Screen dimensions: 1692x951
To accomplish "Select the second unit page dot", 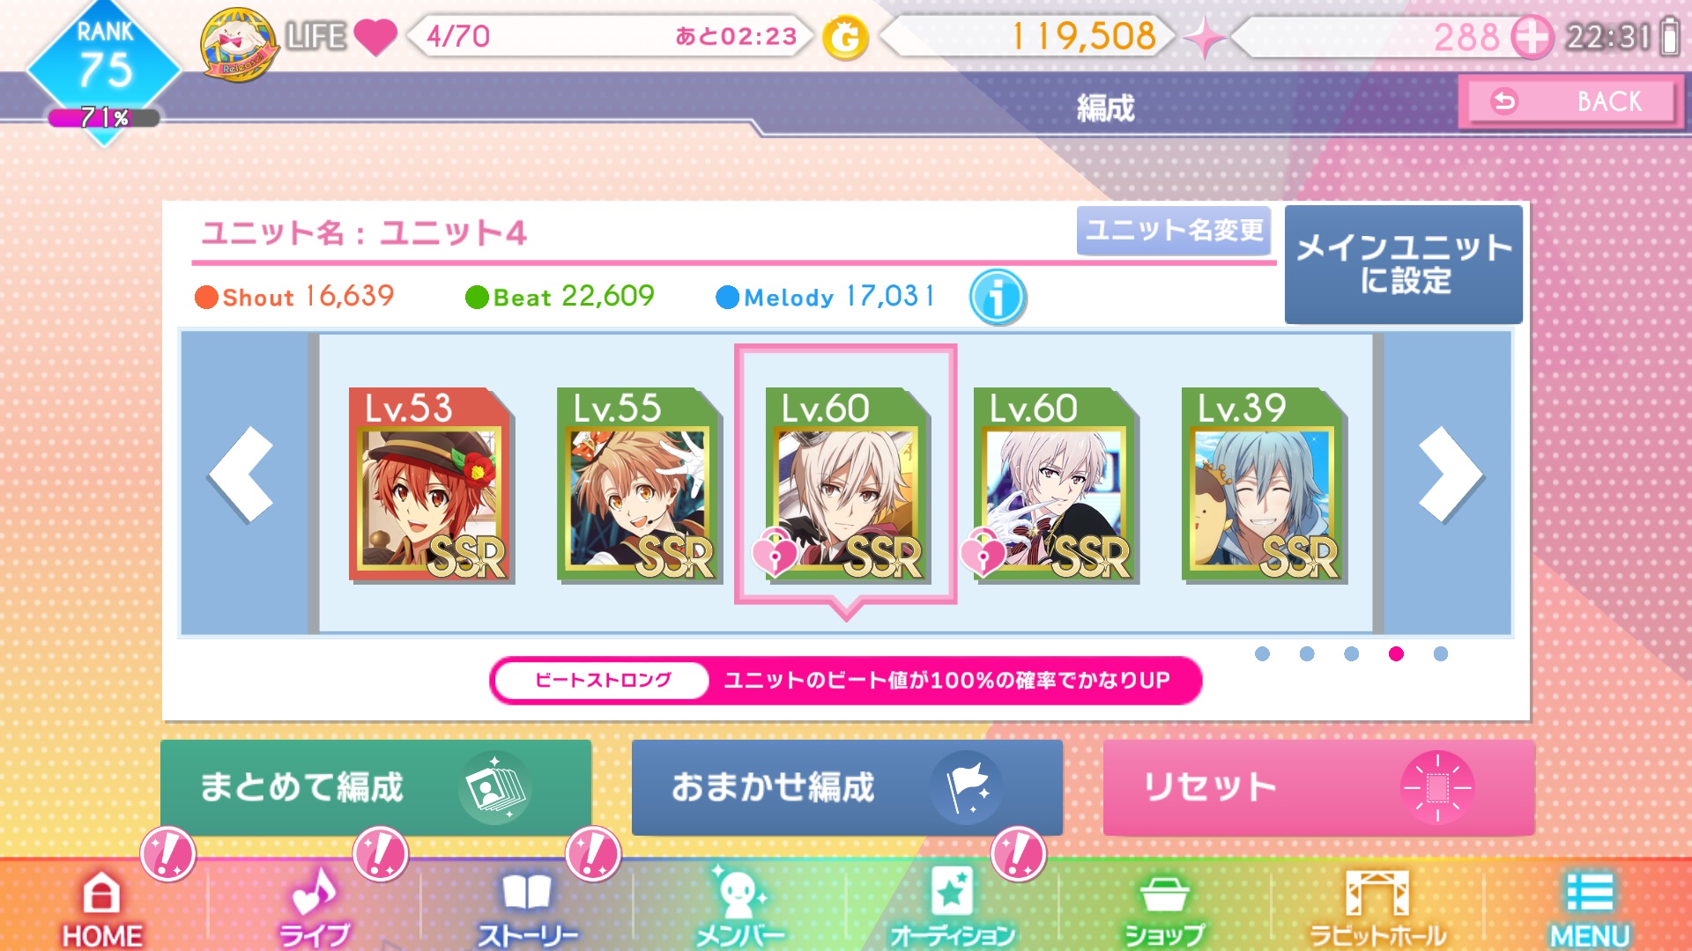I will click(x=1307, y=653).
